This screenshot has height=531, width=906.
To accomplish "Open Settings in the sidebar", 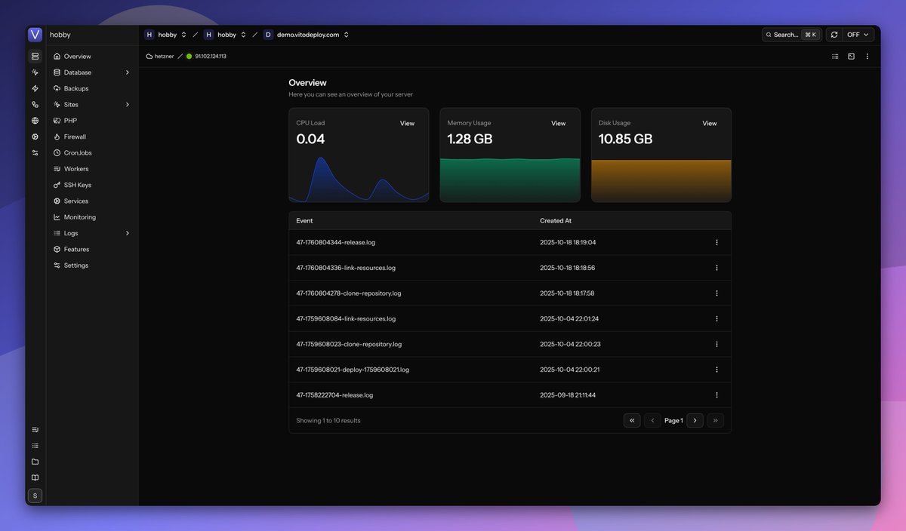I will pyautogui.click(x=92, y=265).
